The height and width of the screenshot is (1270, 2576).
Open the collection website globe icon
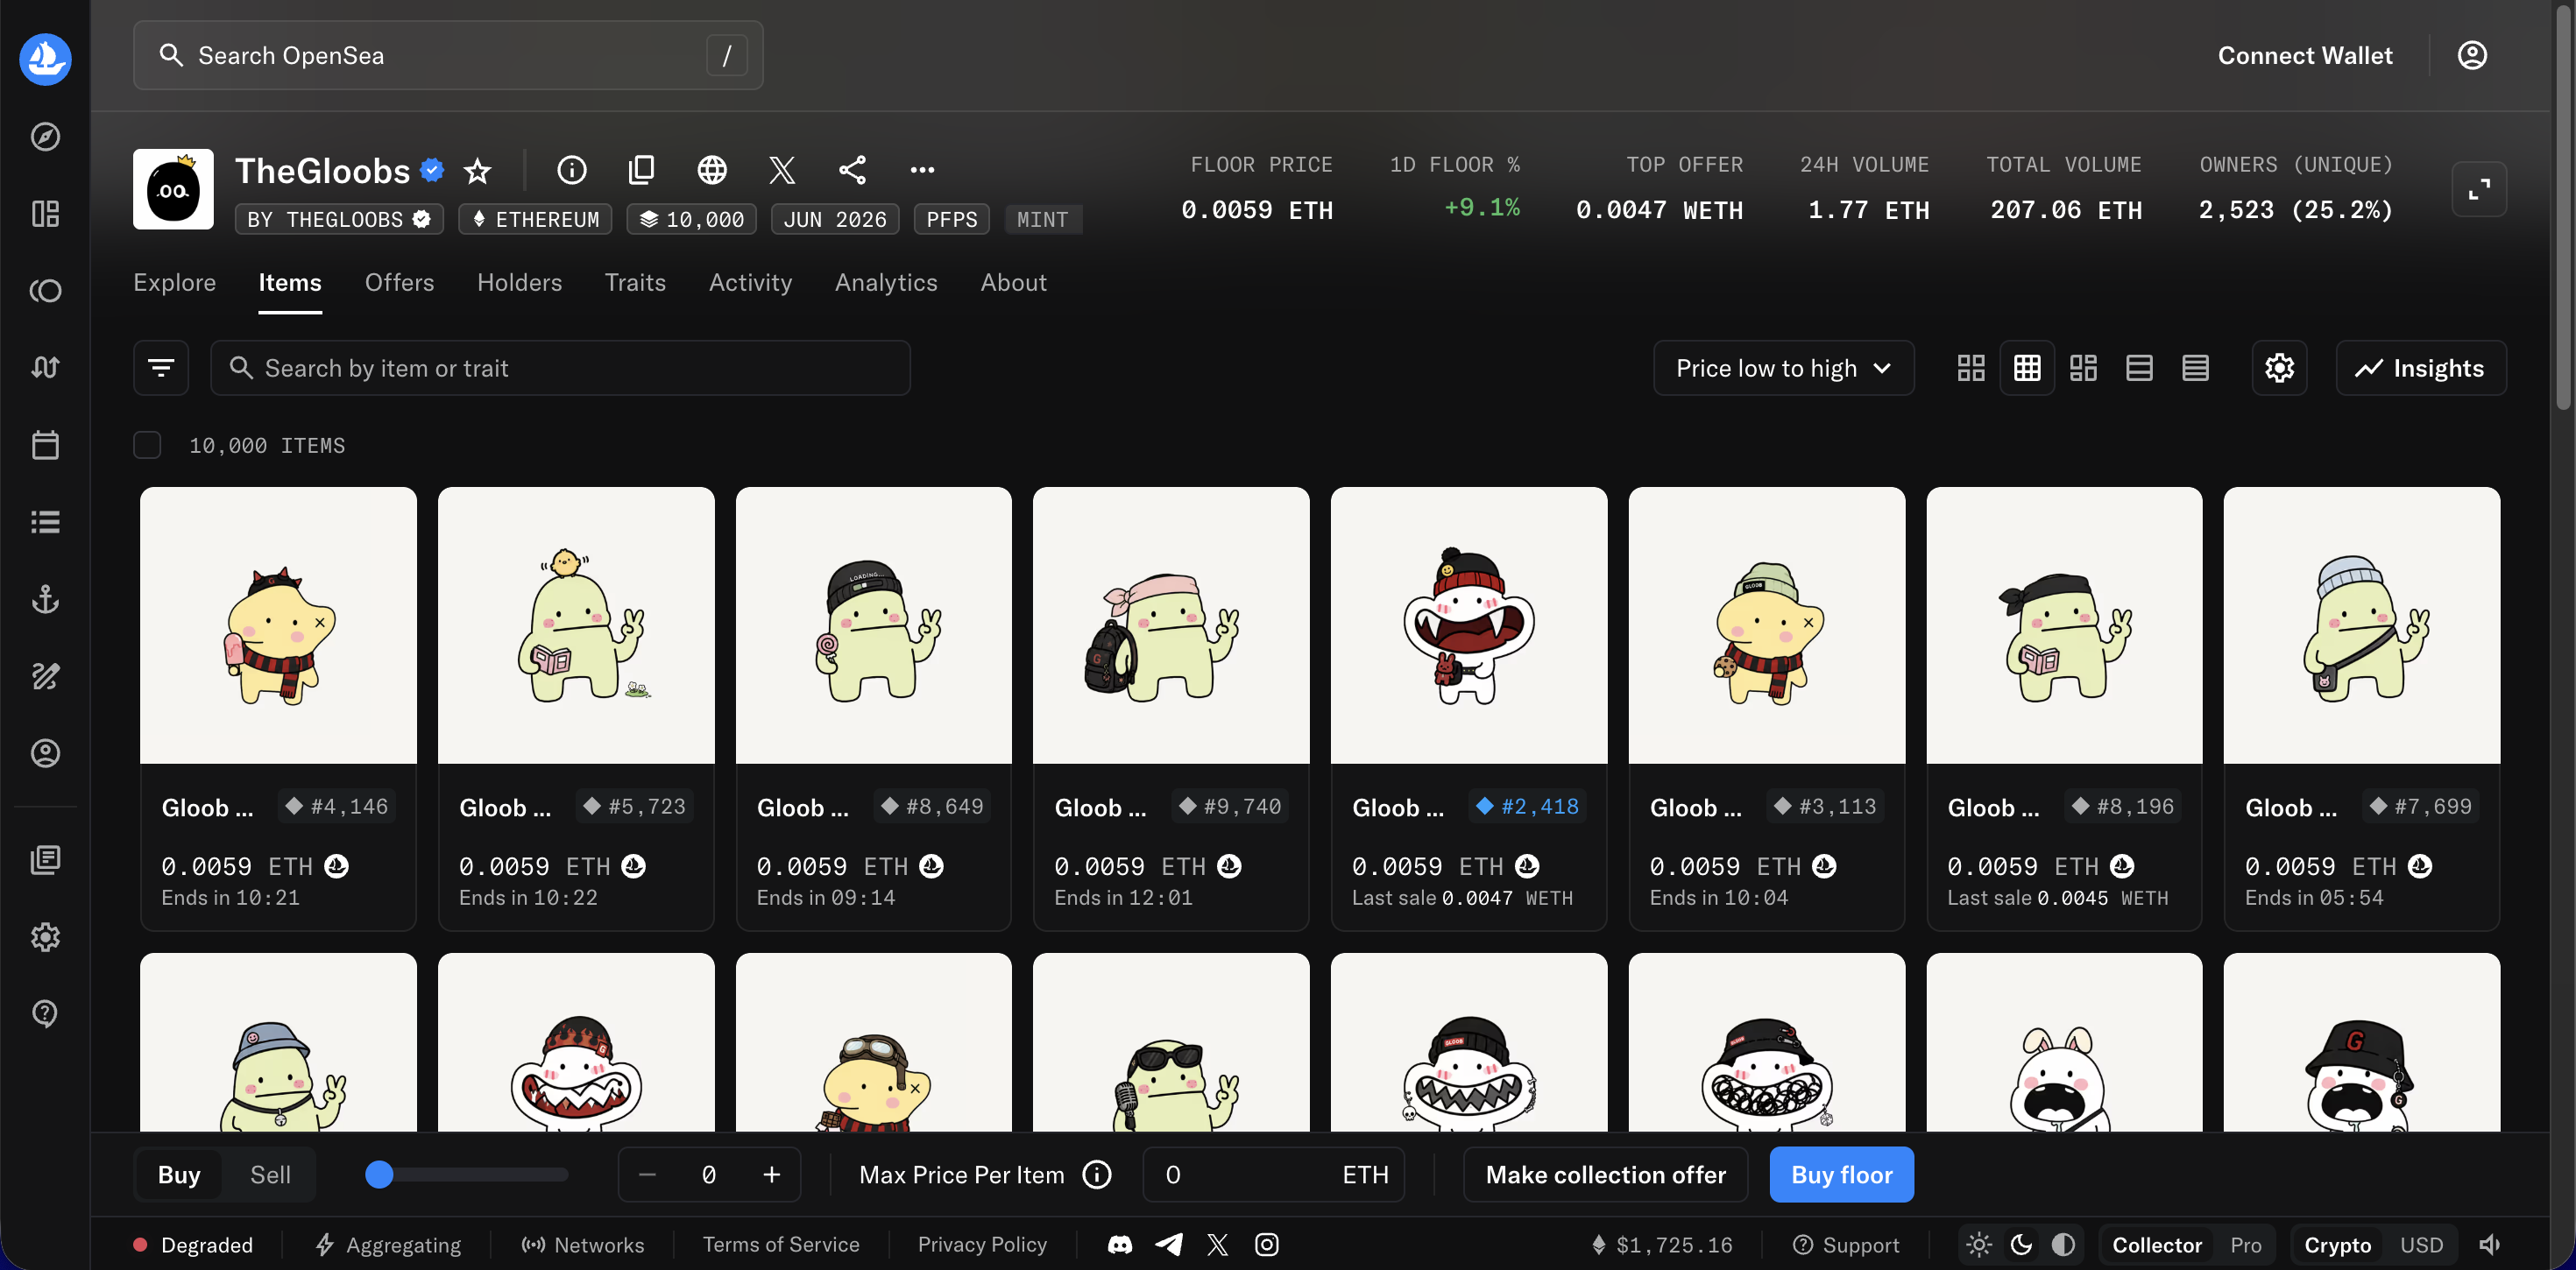(x=712, y=170)
